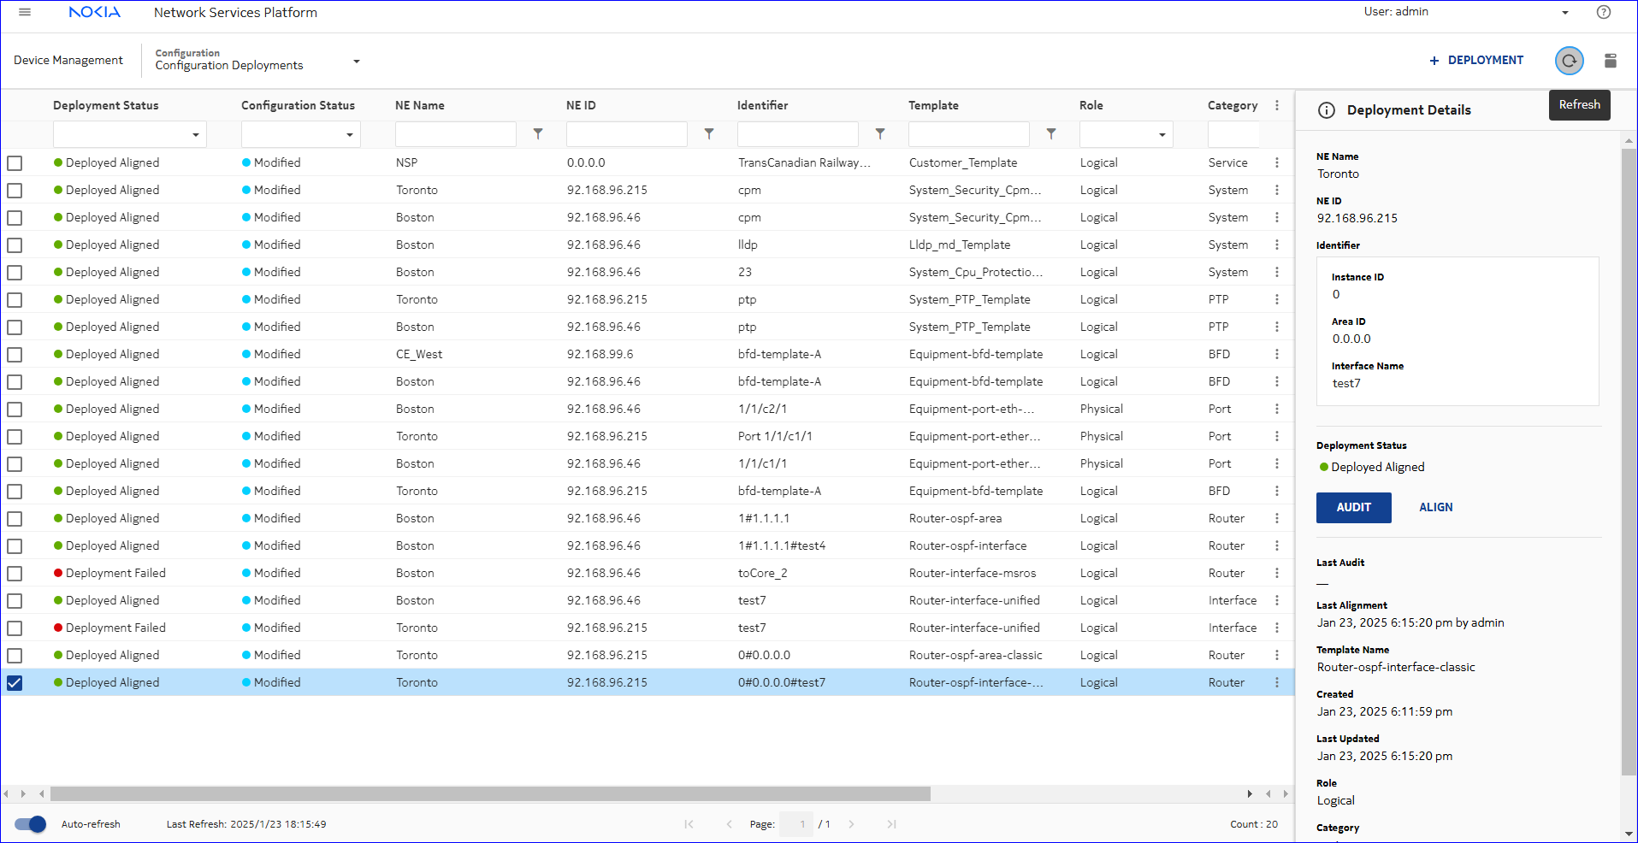Uncheck the selected Toronto Router-ospf-interface row
Image resolution: width=1638 pixels, height=843 pixels.
pos(15,682)
